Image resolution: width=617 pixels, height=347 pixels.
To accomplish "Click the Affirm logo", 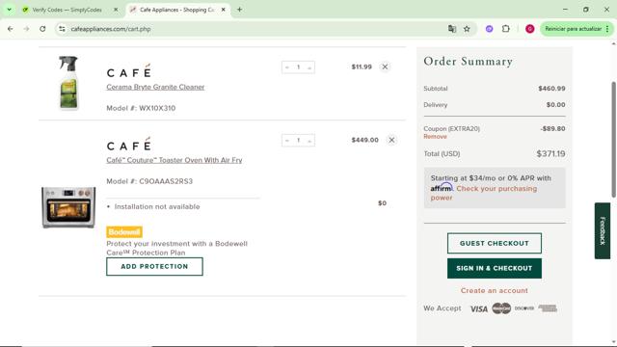I will (x=442, y=188).
